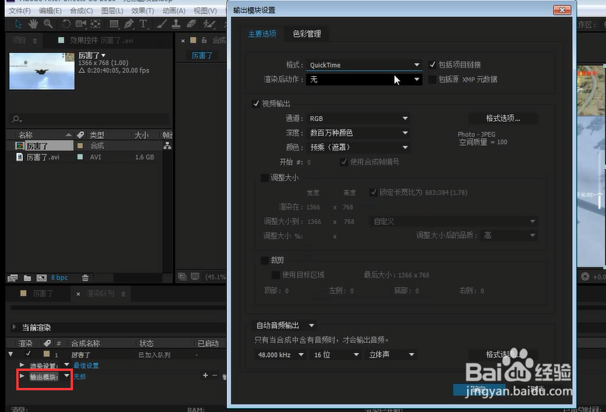Click the 最佳设置 render settings link
This screenshot has height=412, width=606.
coord(86,365)
